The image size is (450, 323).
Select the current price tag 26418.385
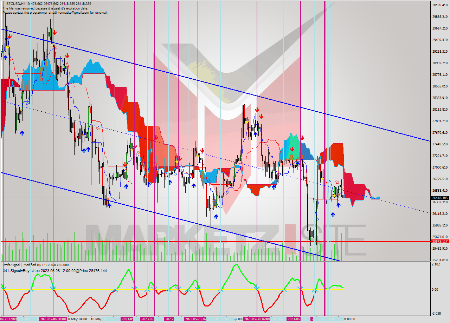click(x=439, y=198)
